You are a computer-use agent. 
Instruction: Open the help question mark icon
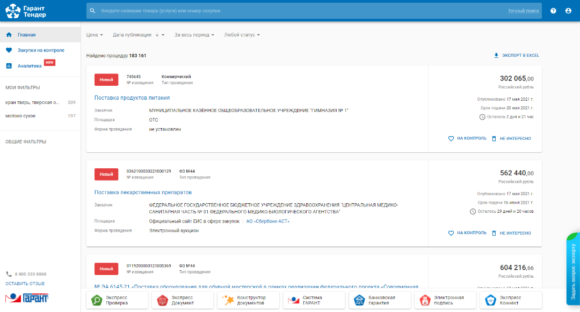tap(553, 11)
